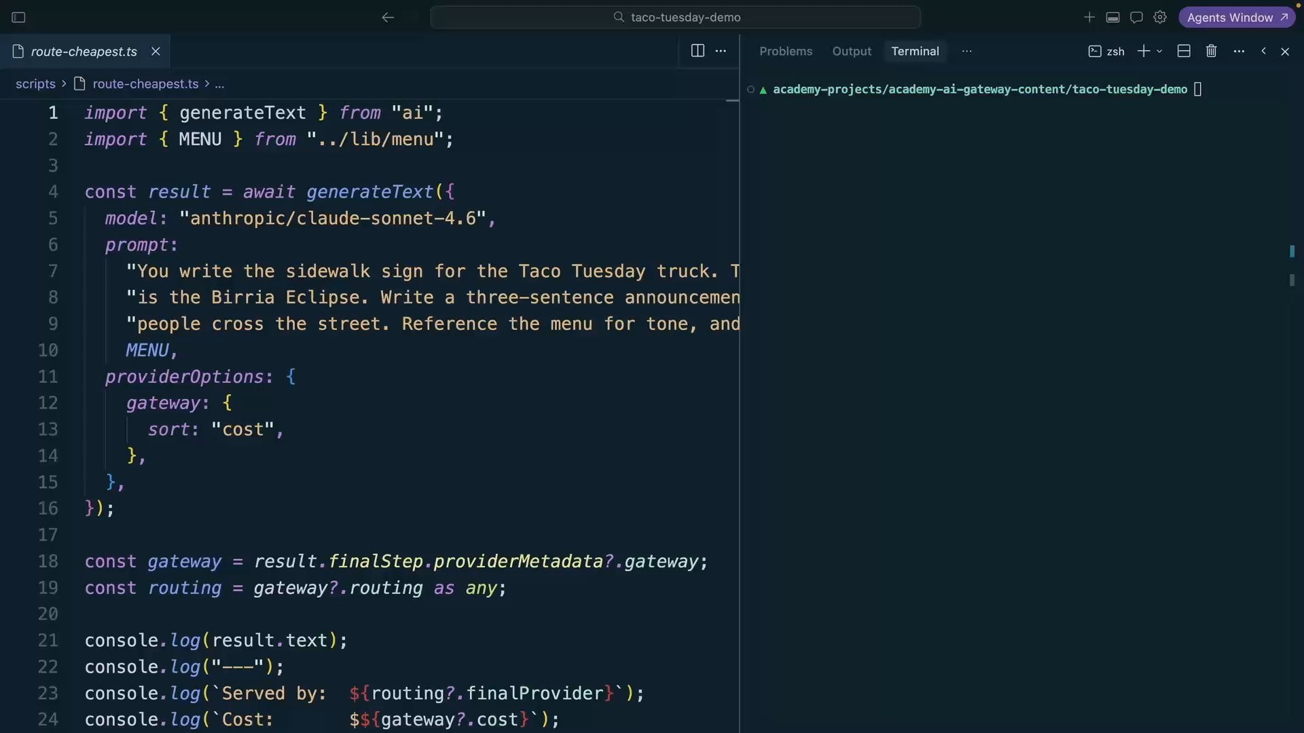Click the terminal prompt path text
1304x733 pixels.
point(980,90)
